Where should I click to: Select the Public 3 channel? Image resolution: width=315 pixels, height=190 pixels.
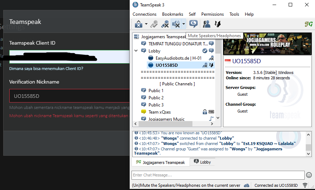[x=156, y=105]
